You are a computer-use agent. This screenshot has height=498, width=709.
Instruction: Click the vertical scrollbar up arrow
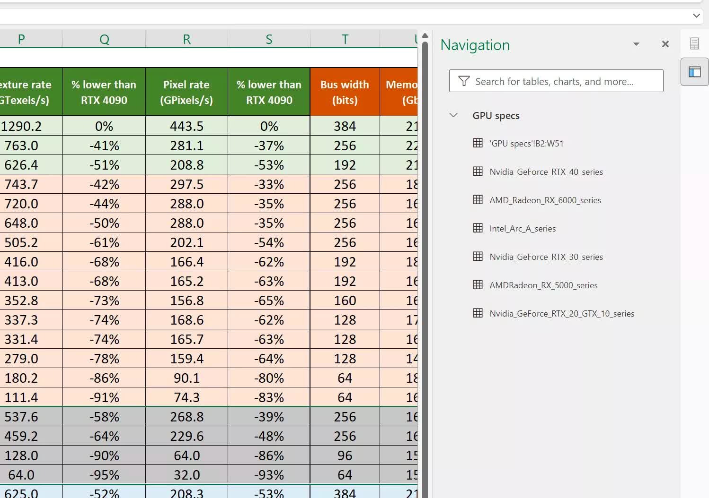pos(425,35)
